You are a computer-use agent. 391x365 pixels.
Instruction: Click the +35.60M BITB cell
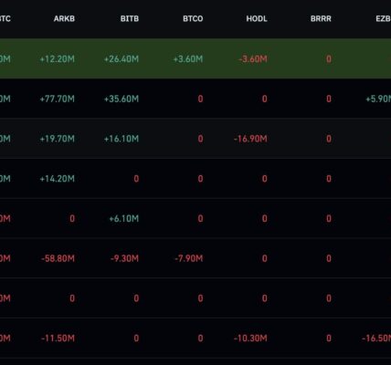click(122, 99)
